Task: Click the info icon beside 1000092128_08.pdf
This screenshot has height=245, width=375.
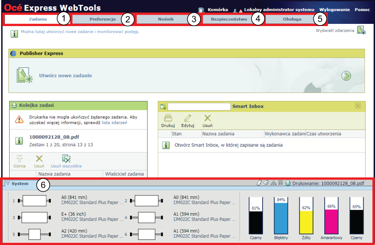Action: [x=19, y=141]
